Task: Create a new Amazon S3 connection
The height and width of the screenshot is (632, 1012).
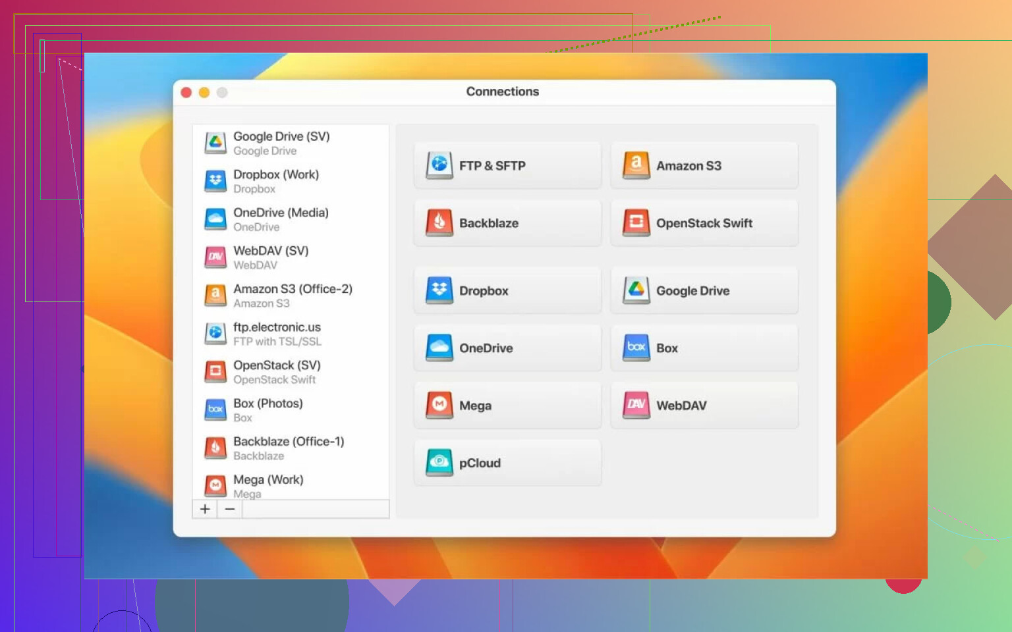Action: tap(704, 165)
